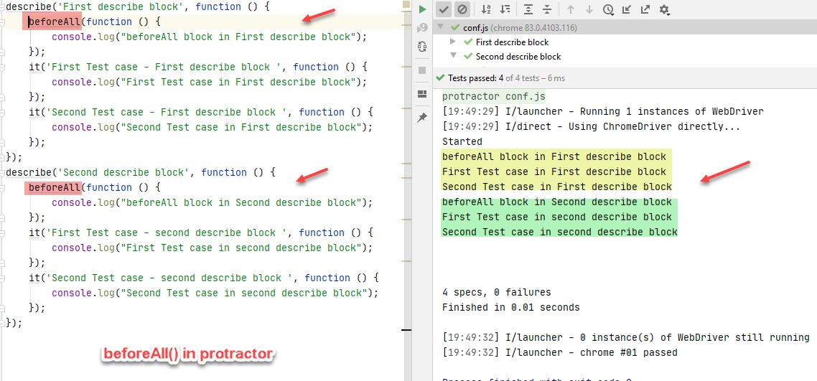Collapse the conf.js root node
817x381 pixels.
(441, 27)
